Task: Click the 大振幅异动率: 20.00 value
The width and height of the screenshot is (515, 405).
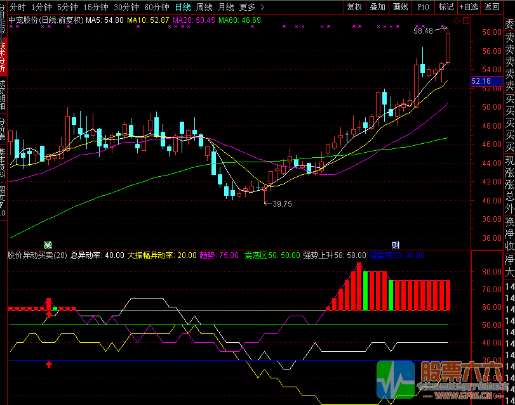Action: click(162, 255)
